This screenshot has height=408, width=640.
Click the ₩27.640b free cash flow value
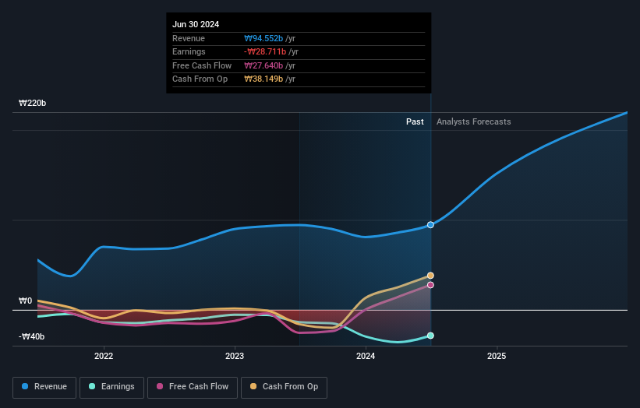coord(263,65)
